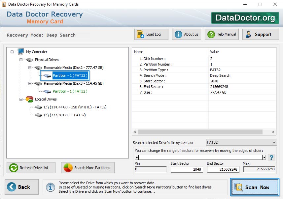Collapse the Removable Media Disk2 node

click(30, 68)
